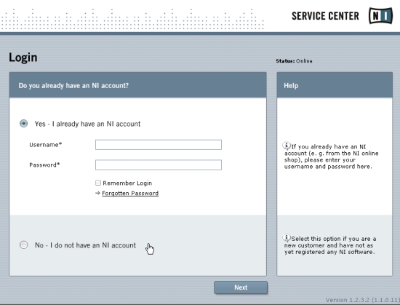Screen dimensions: 400x305
Task: Click the 'Do you already have an NI account?' header
Action: click(137, 85)
